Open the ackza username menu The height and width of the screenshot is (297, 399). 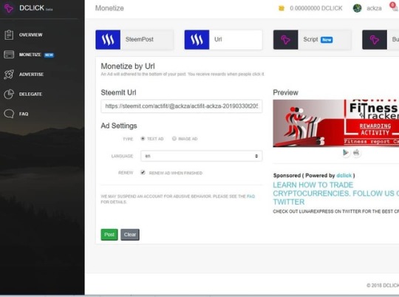(x=374, y=8)
